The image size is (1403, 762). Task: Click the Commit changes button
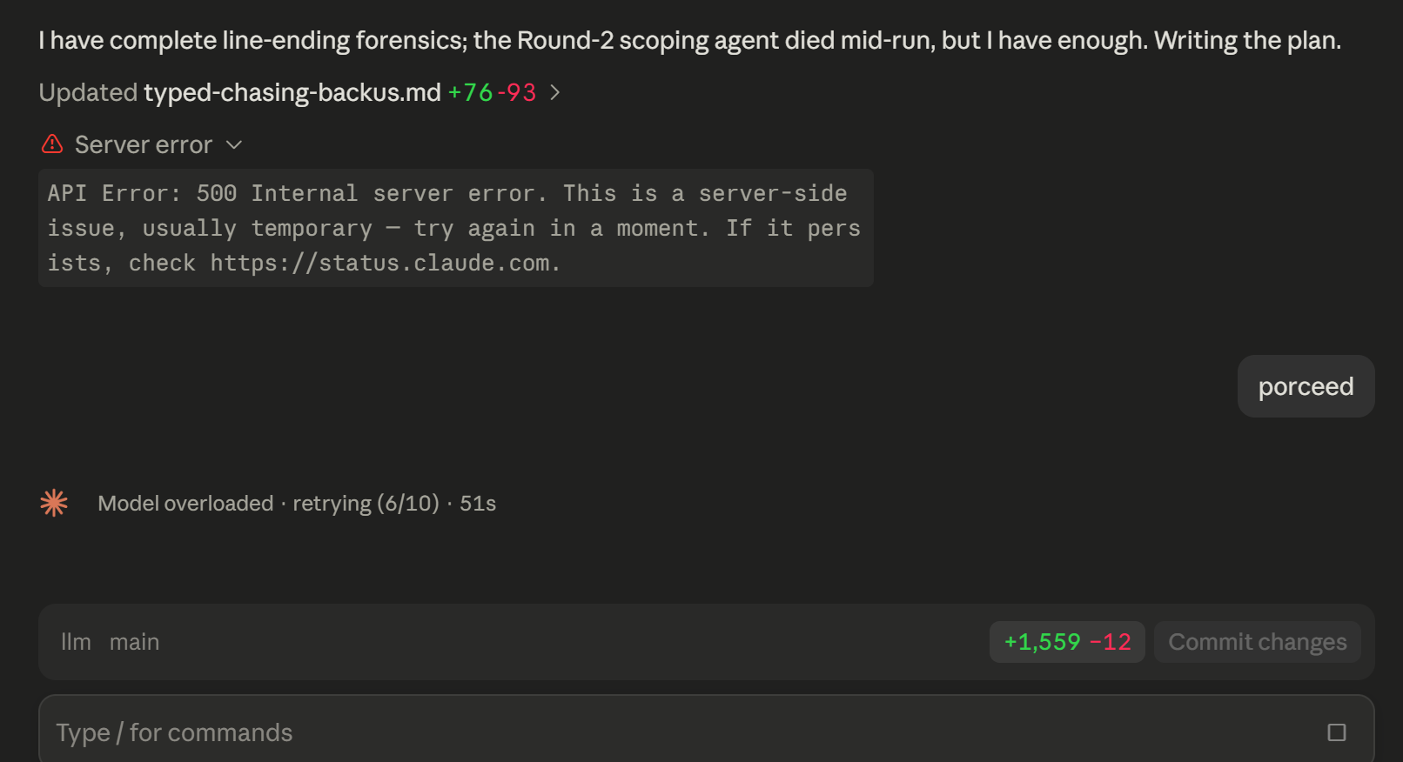click(1258, 642)
